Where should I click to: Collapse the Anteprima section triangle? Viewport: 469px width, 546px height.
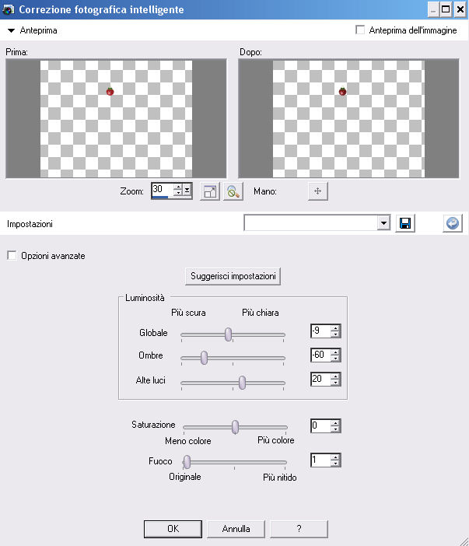(11, 30)
